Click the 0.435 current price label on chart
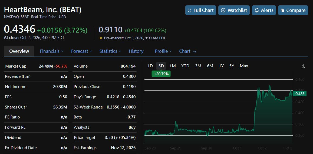This screenshot has width=313, height=154. (x=300, y=94)
